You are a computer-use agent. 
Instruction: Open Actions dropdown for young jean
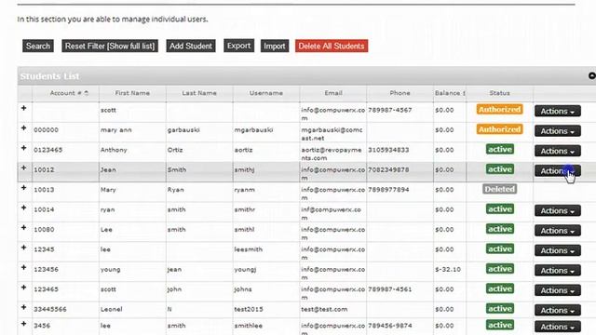click(558, 271)
